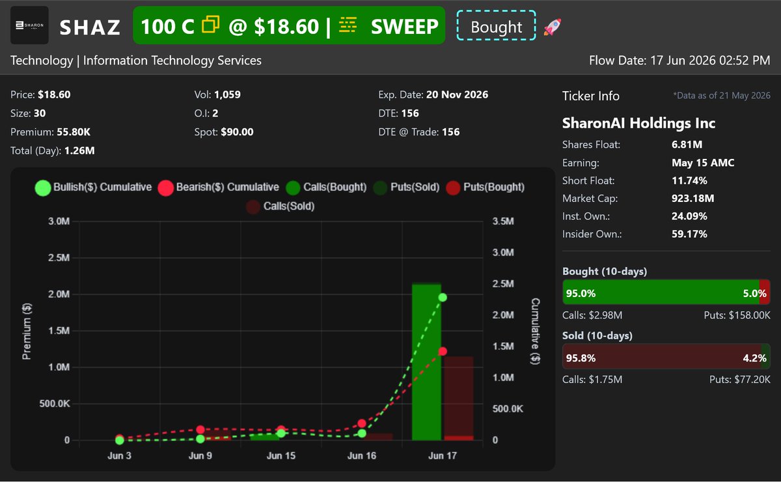The height and width of the screenshot is (482, 781).
Task: Click the bullish cumulative point on Jun 17
Action: point(443,297)
